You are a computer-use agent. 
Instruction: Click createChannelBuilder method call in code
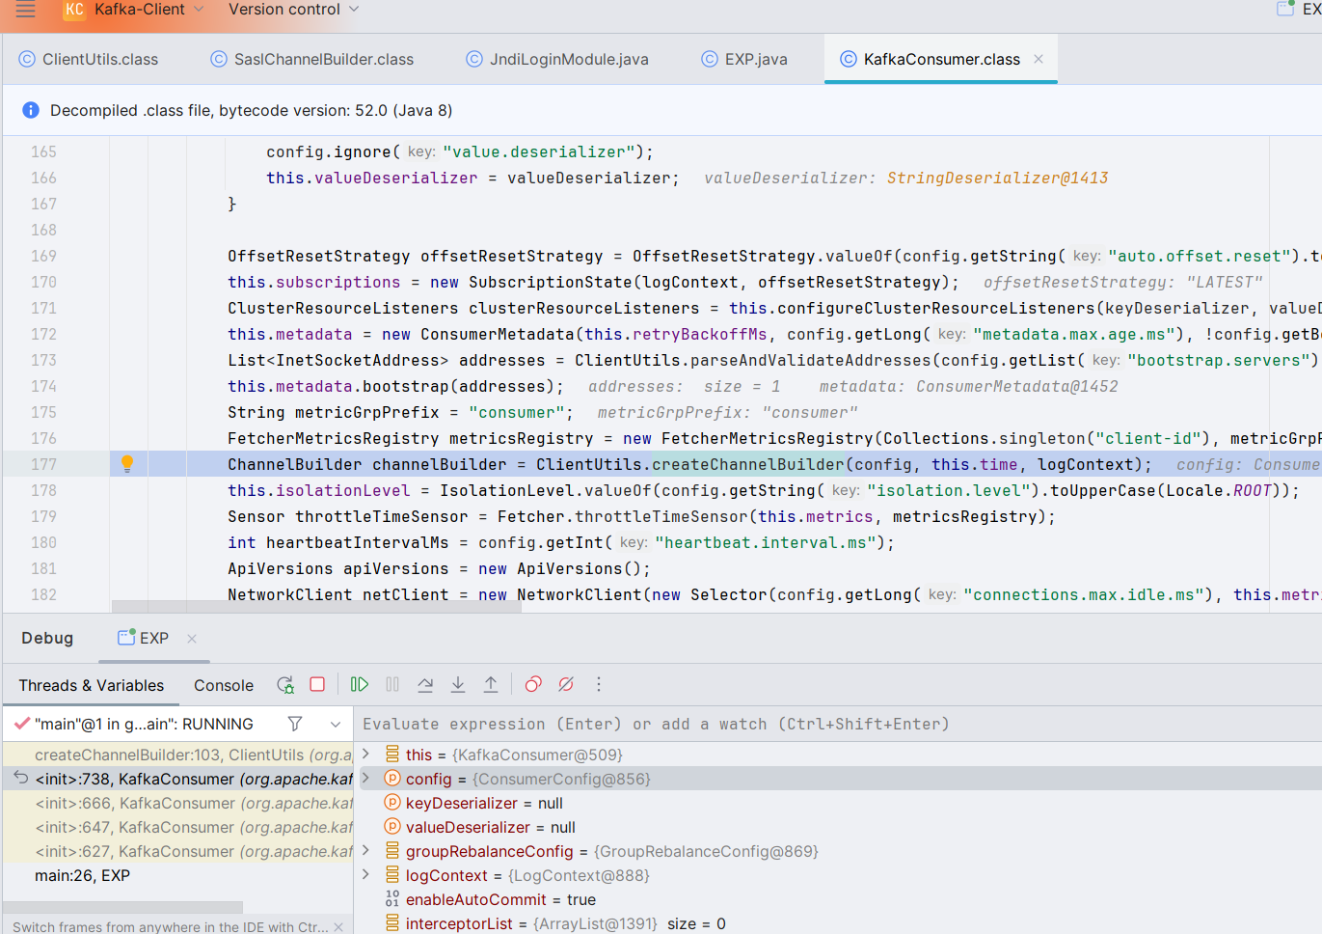(748, 464)
